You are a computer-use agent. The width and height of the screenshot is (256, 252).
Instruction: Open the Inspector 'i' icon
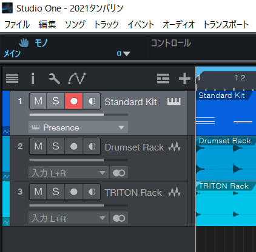pos(33,79)
